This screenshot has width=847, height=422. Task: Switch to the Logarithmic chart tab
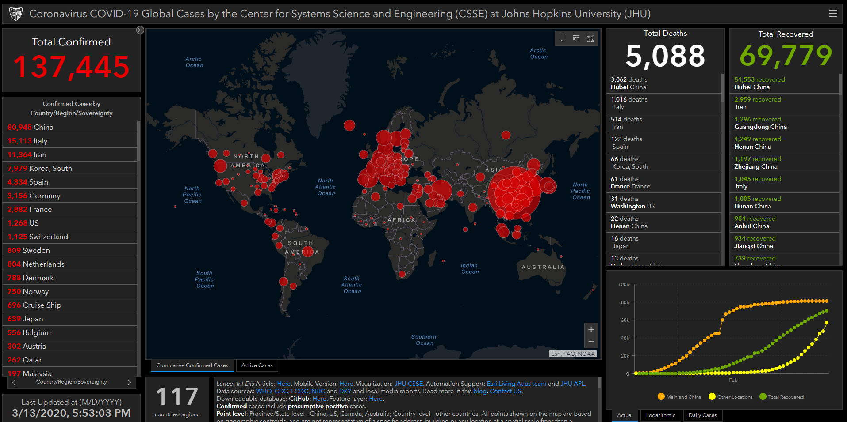(660, 415)
